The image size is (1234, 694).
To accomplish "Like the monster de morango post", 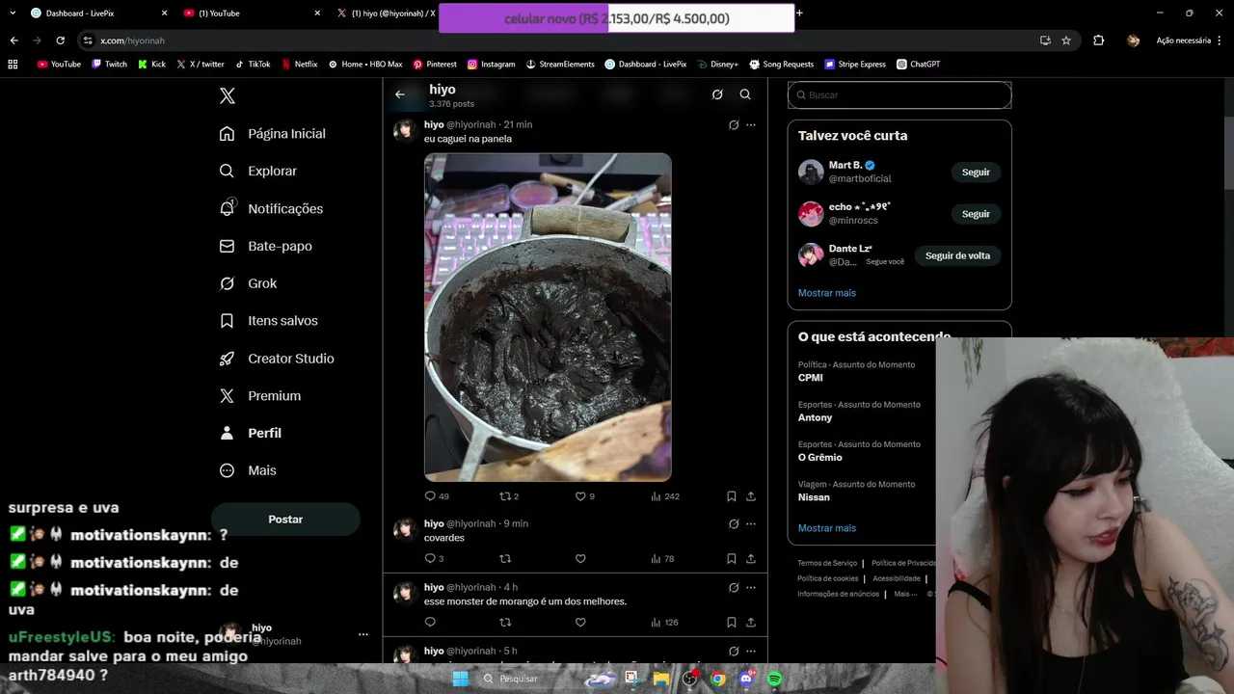I will click(x=580, y=623).
